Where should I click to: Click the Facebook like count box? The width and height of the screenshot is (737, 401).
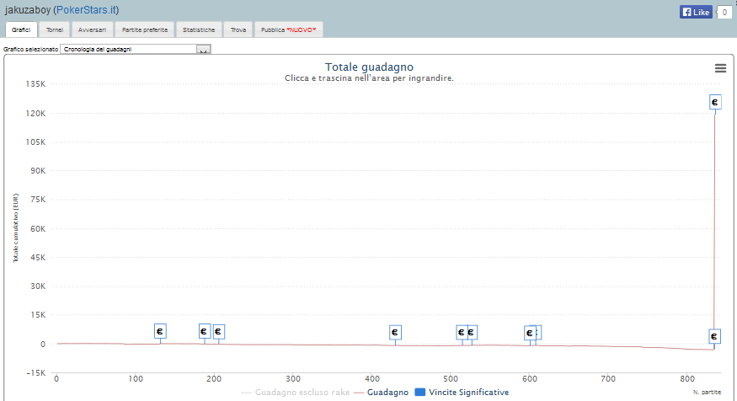[724, 12]
